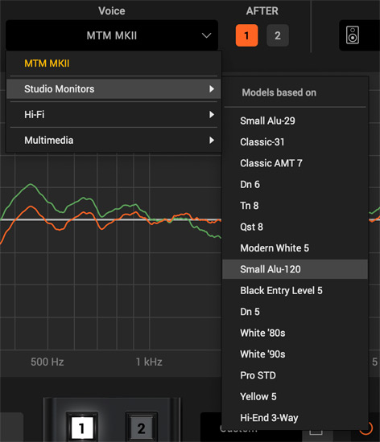This screenshot has height=442, width=380.
Task: Click the Voice dropdown chevron arrow
Action: click(206, 35)
